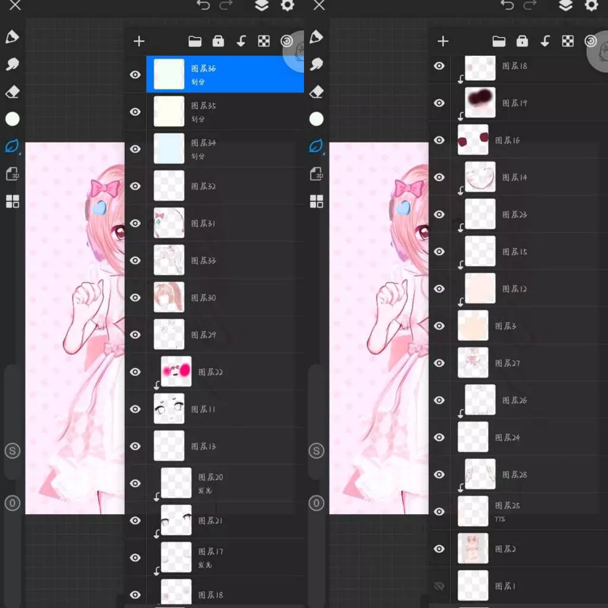Undo last action in right screenshot
Image resolution: width=608 pixels, height=608 pixels.
(507, 5)
